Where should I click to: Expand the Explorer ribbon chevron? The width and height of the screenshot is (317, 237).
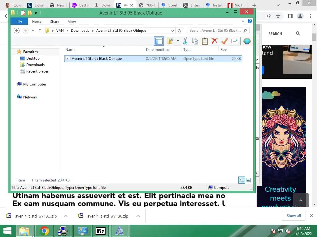point(243,21)
